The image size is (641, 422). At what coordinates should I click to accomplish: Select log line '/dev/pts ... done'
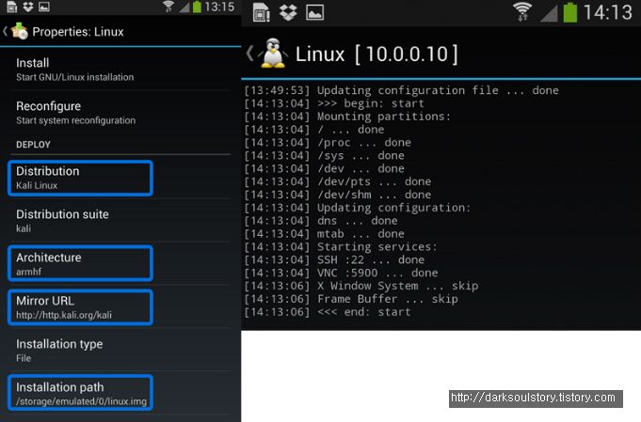tap(374, 181)
